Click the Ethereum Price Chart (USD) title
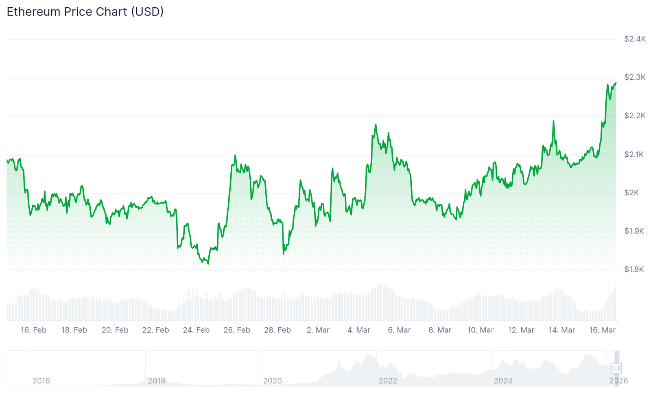 click(85, 11)
